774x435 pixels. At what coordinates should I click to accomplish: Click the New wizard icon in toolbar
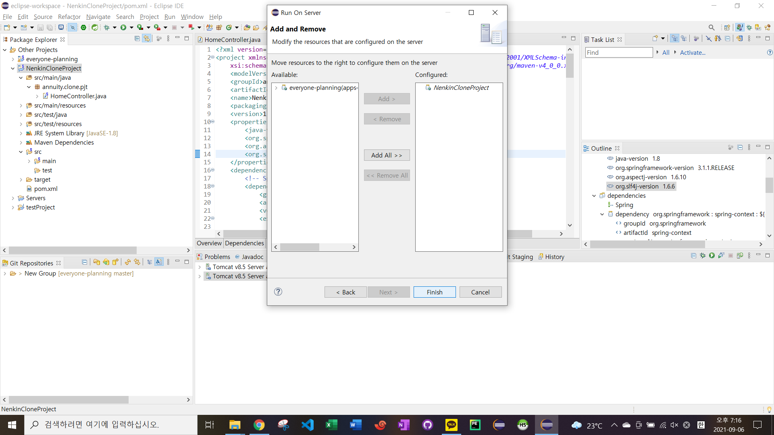[7, 27]
